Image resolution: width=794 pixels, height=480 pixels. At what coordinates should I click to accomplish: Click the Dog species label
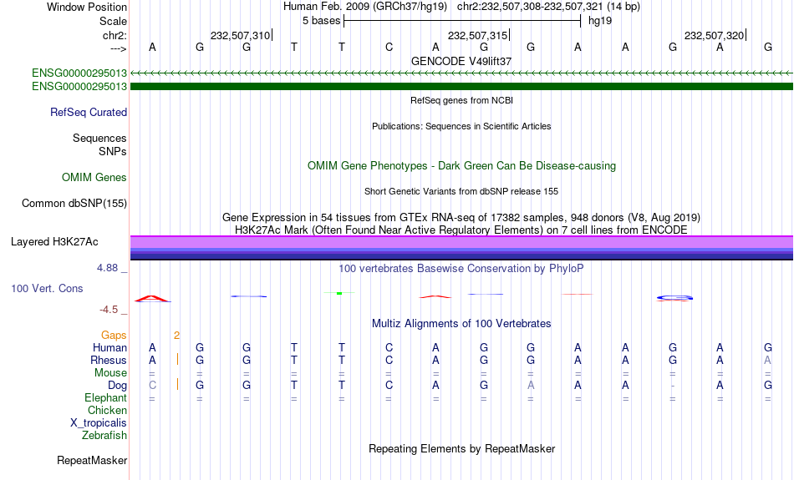(118, 386)
